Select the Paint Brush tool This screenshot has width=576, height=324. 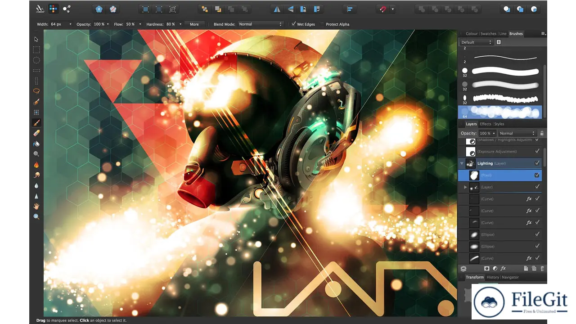point(36,122)
